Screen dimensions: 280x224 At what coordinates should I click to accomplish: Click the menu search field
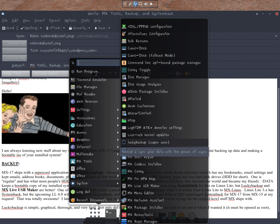tap(98, 62)
